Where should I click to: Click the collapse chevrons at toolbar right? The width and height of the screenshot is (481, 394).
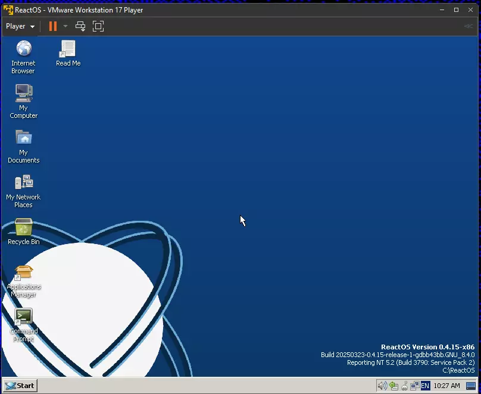point(468,26)
